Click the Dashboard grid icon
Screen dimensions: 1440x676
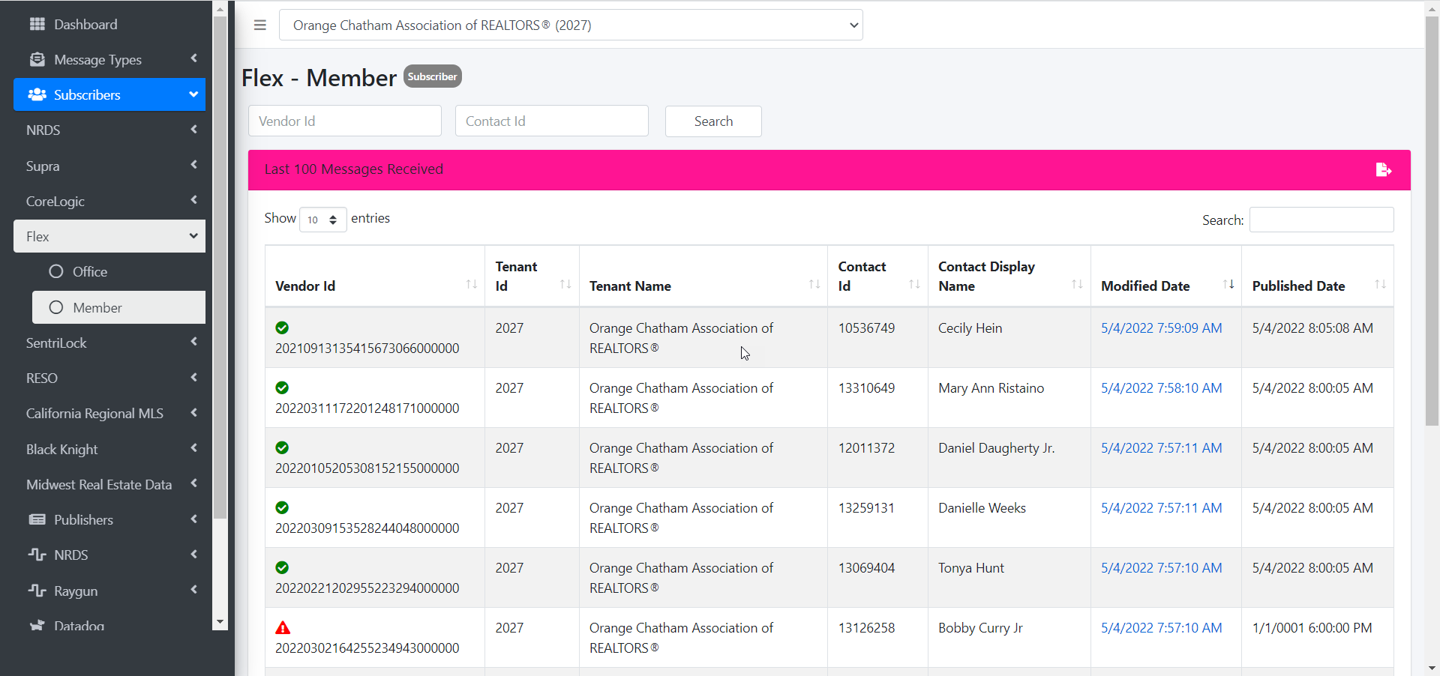37,24
